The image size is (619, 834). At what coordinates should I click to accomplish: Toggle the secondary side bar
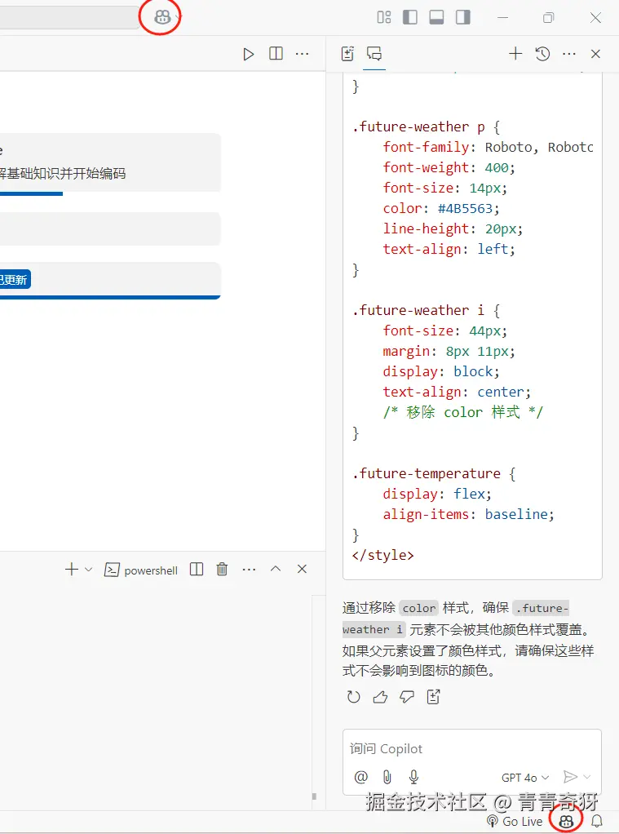click(463, 18)
